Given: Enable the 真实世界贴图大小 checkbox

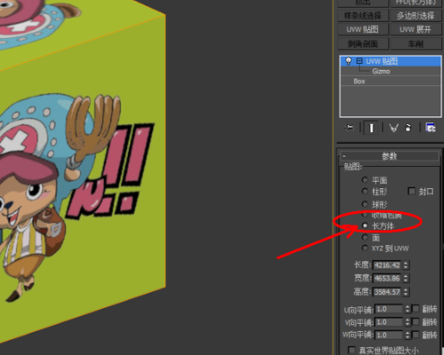Looking at the screenshot, I should tap(352, 351).
